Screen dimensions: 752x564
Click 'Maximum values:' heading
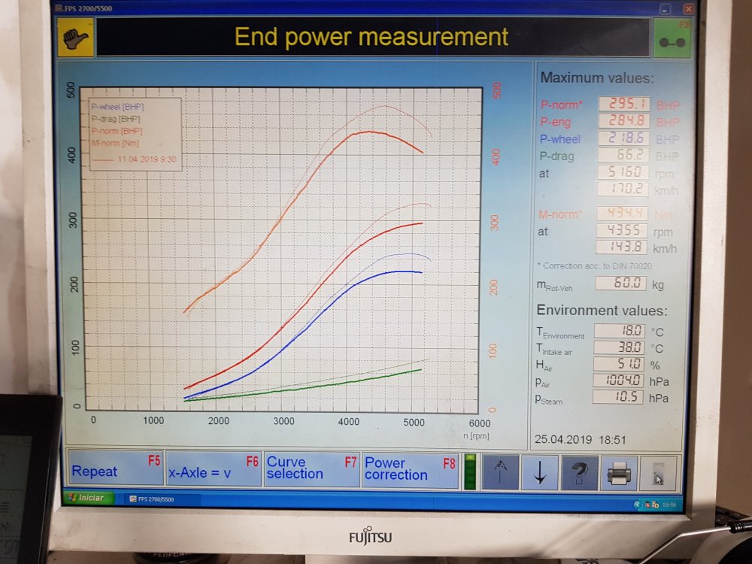597,77
